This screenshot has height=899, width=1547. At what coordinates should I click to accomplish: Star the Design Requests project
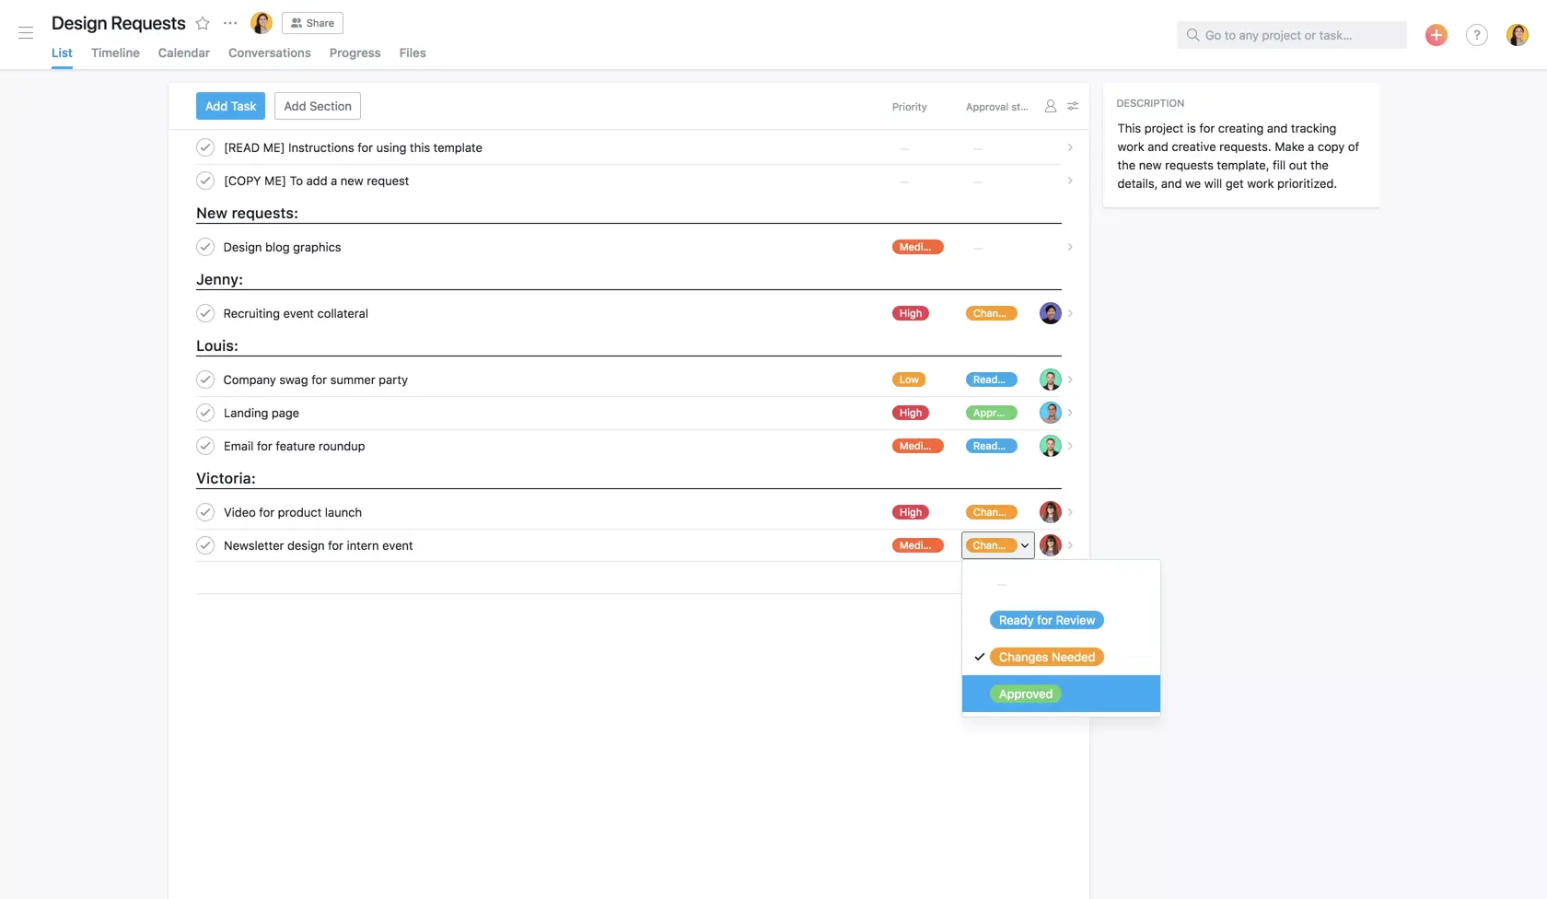pos(202,23)
